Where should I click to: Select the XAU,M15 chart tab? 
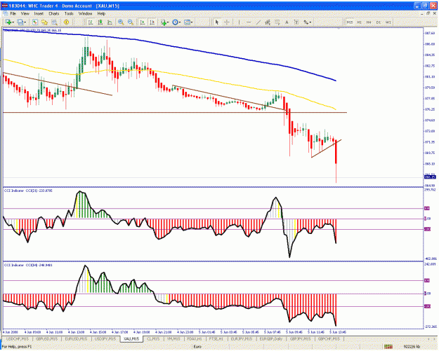point(131,338)
